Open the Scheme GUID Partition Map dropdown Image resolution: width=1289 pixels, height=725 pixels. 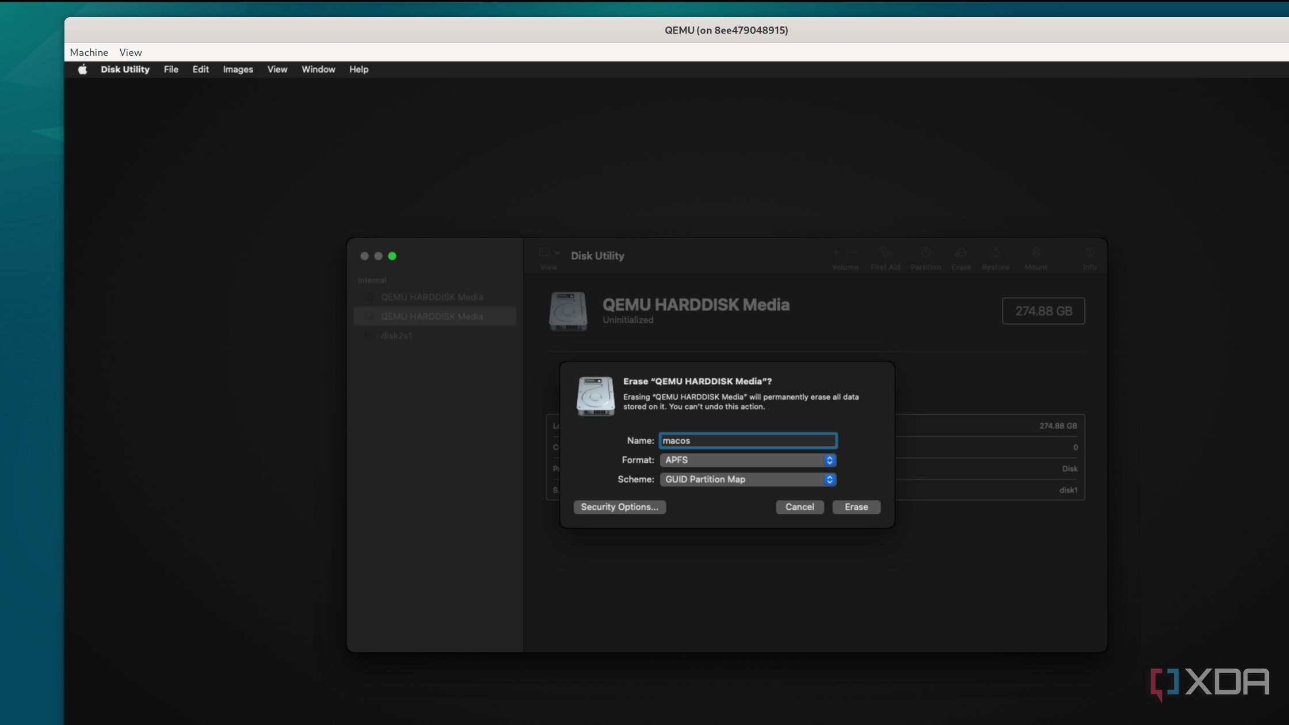[748, 479]
